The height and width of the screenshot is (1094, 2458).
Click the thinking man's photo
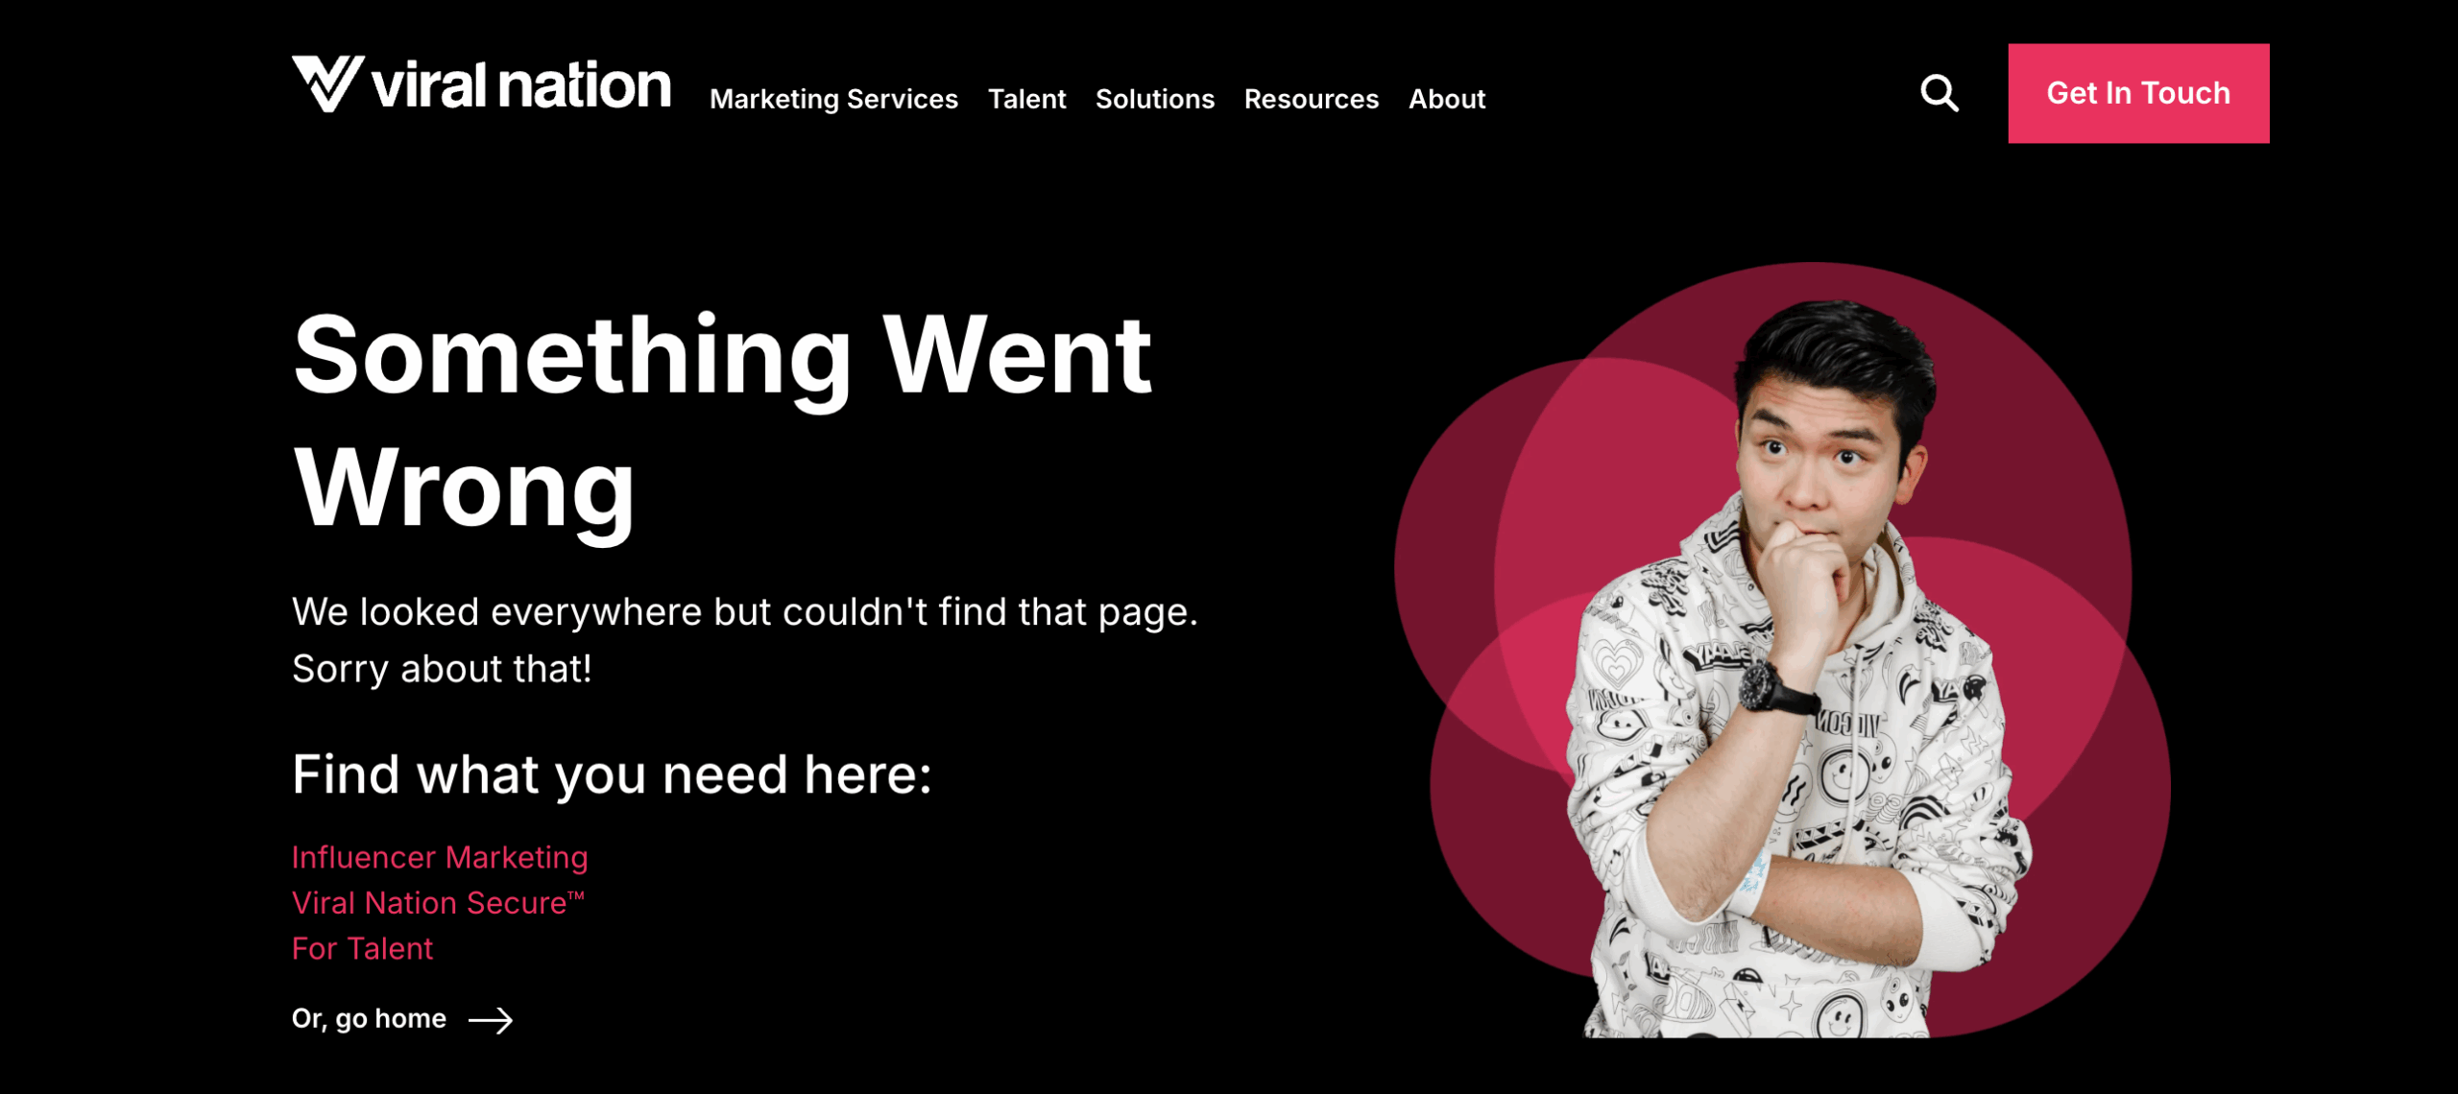tap(1795, 672)
